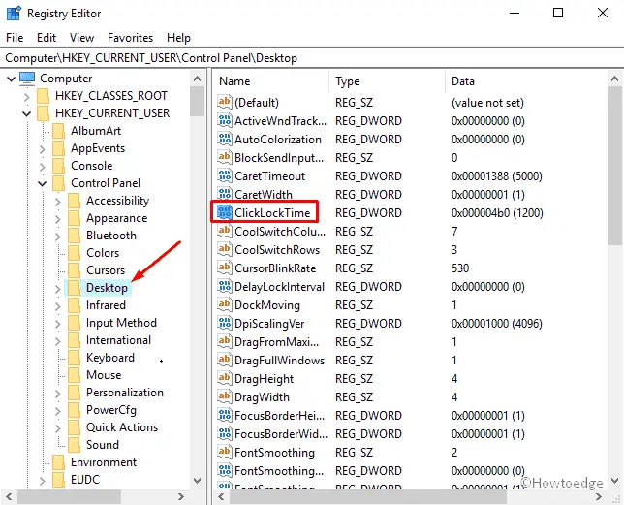Select the Keyboard key in tree

pos(109,358)
